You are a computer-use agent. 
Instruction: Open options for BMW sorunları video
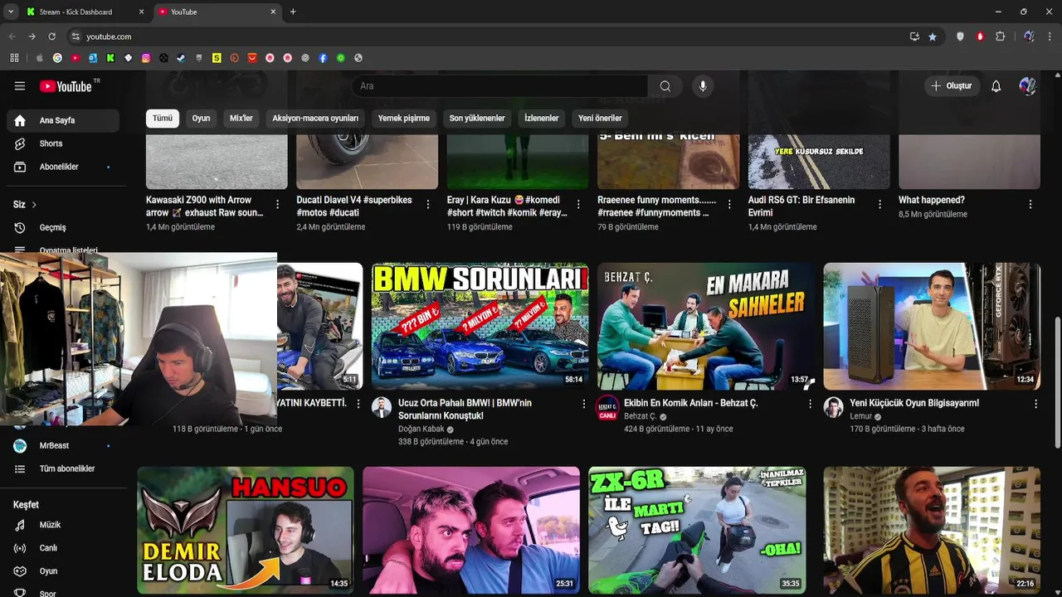(x=584, y=404)
